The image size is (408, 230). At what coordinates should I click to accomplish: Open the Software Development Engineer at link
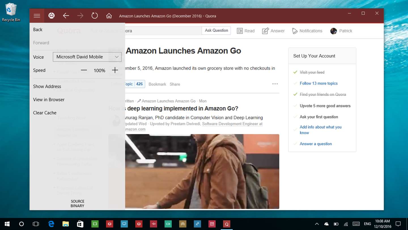(232, 124)
